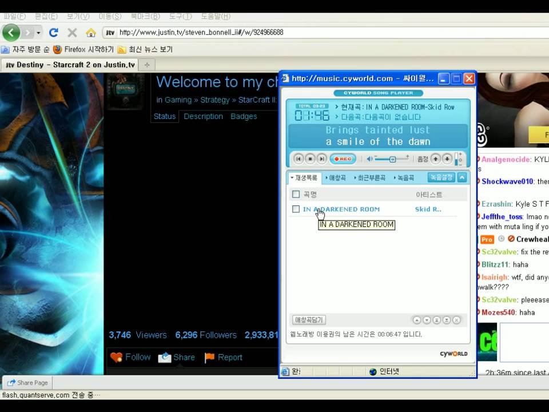The image size is (549, 412).
Task: Delete the selected song with the round X icon
Action: (456, 320)
